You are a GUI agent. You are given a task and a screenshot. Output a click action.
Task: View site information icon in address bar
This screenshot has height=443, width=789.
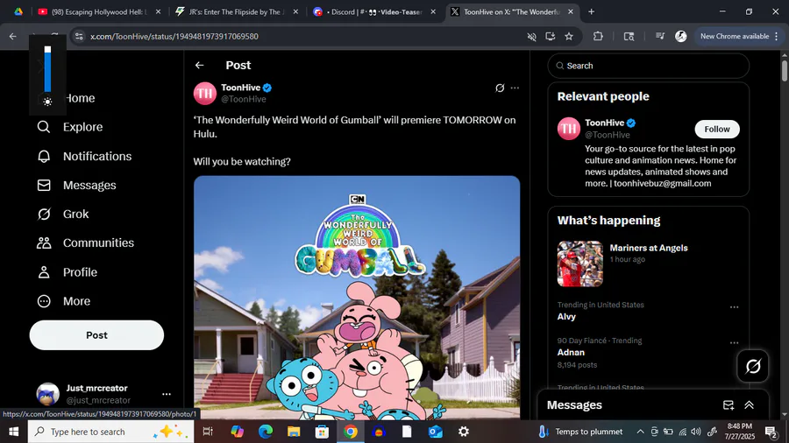(x=79, y=36)
